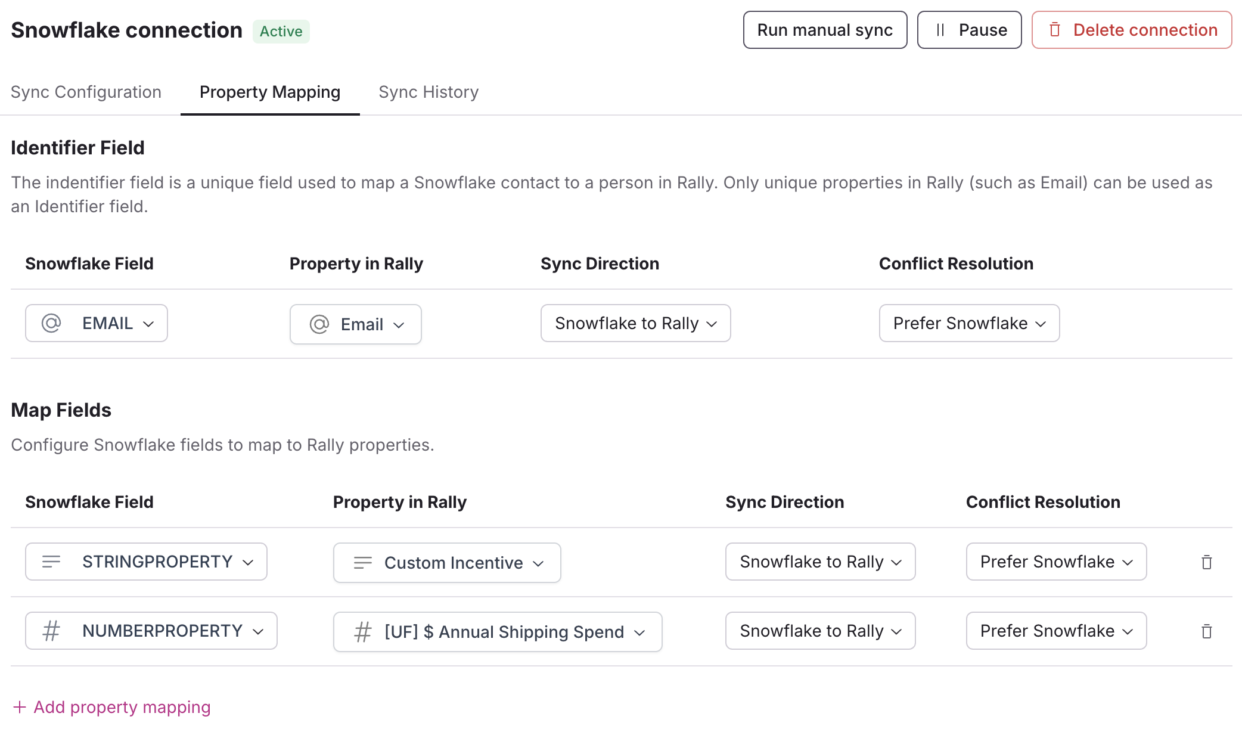Open Sync Direction dropdown in NUMBERPROPERTY row

click(820, 631)
